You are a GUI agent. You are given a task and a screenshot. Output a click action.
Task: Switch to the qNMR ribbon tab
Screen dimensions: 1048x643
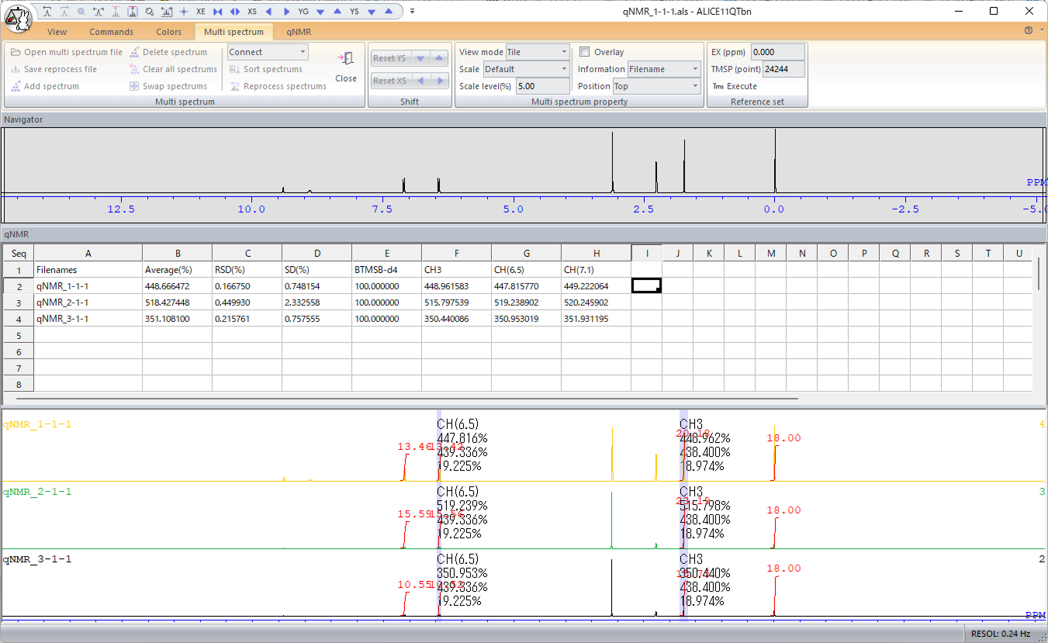299,32
